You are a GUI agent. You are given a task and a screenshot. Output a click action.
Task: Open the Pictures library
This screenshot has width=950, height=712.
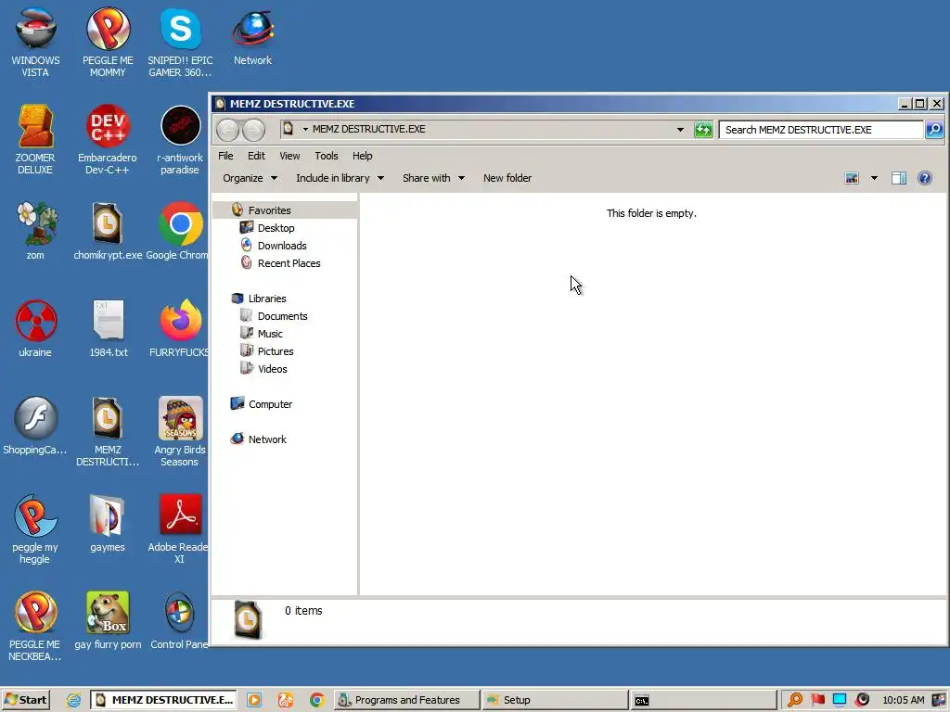click(x=275, y=351)
